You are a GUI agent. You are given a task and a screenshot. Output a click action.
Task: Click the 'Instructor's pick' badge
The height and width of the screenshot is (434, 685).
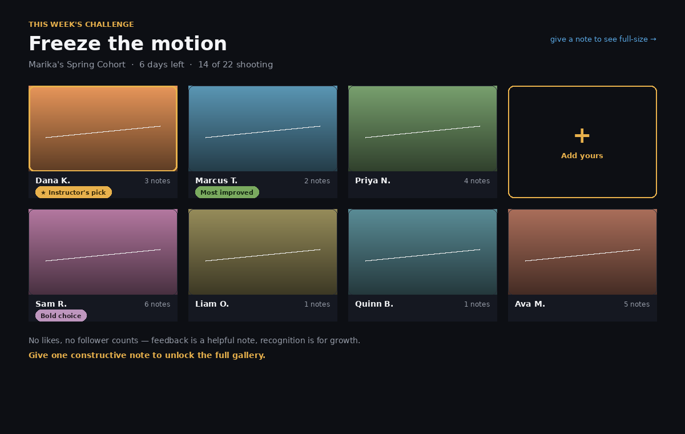click(74, 192)
